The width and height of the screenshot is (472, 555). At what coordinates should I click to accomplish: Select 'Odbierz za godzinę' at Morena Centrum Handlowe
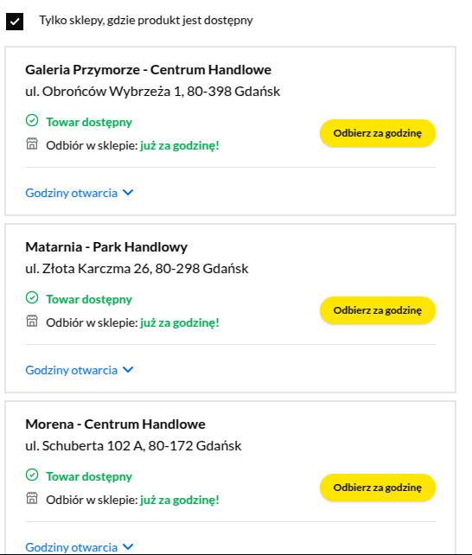[x=378, y=488]
